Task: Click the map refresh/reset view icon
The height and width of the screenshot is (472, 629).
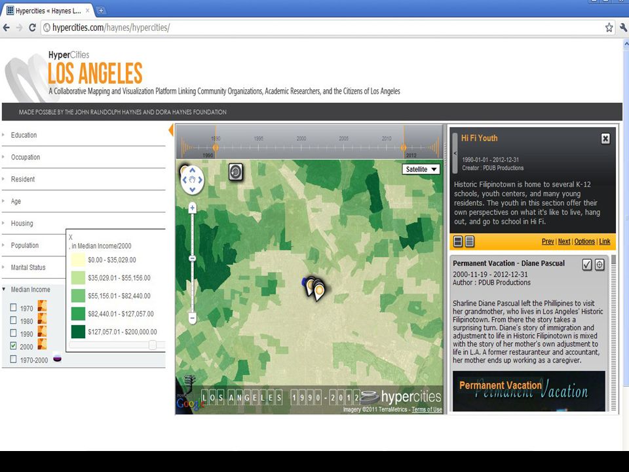Action: 236,172
